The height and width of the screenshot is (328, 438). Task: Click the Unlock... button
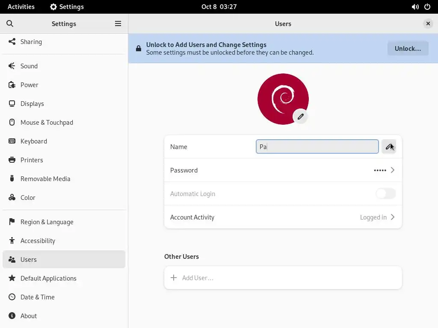pos(408,49)
